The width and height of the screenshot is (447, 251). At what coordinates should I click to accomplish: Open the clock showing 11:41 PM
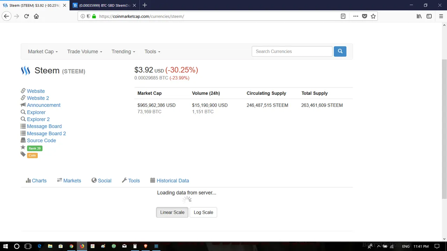point(421,246)
